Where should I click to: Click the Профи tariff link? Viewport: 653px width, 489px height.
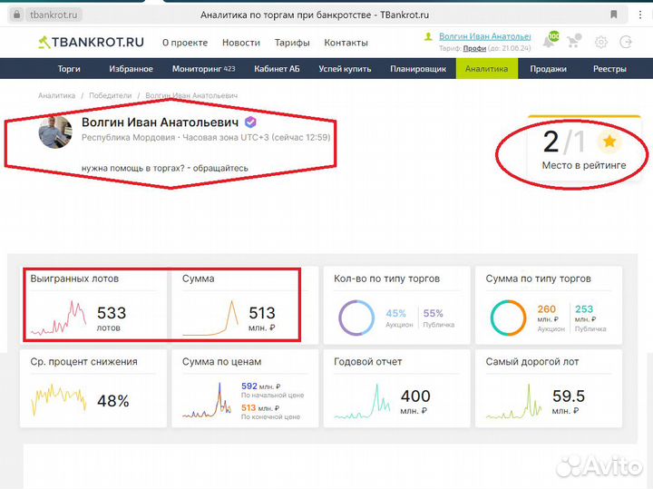[x=474, y=49]
